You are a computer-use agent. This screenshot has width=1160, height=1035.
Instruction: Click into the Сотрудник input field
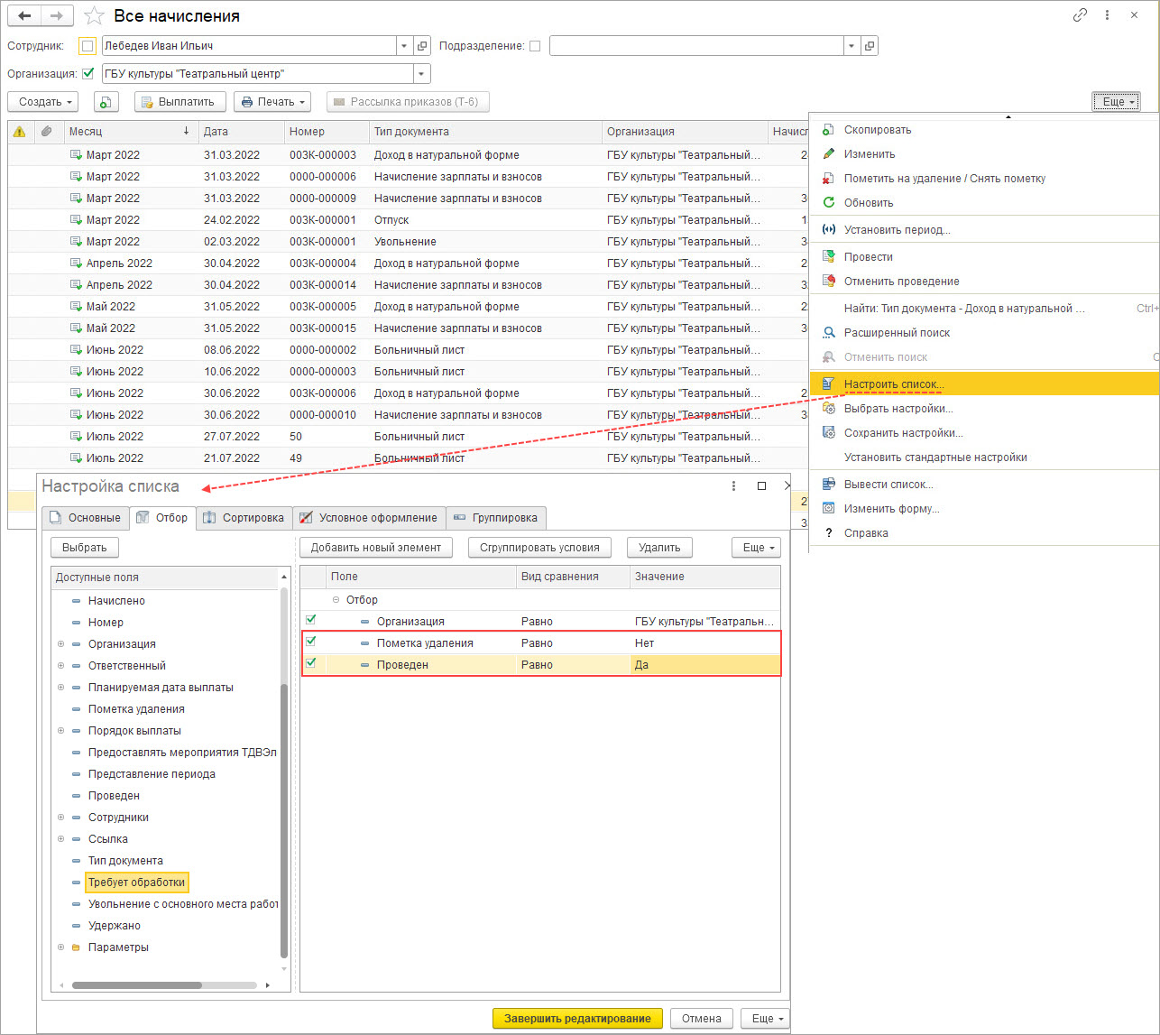coord(249,46)
